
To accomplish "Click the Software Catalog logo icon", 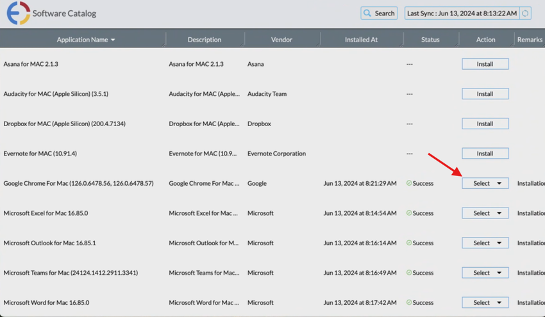I will pyautogui.click(x=18, y=13).
